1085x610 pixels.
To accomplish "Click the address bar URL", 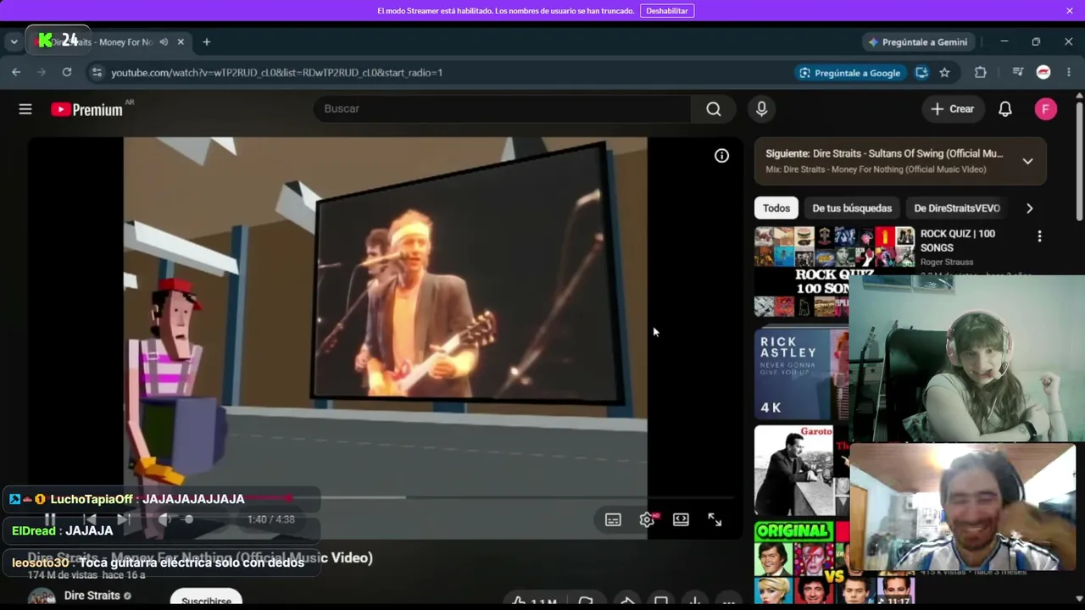I will [x=276, y=72].
